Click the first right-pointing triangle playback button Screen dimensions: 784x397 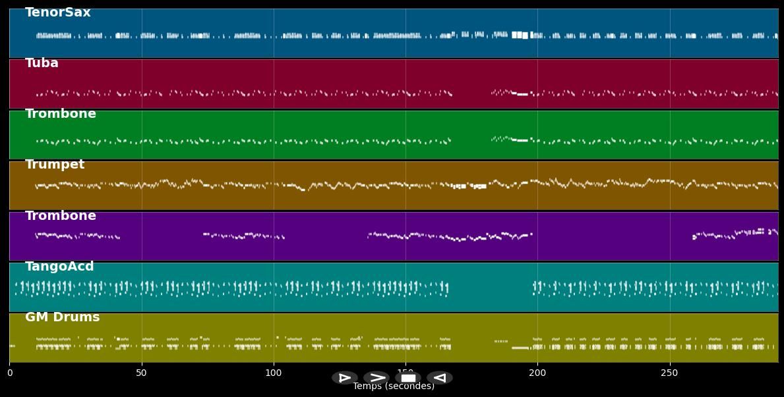344,378
